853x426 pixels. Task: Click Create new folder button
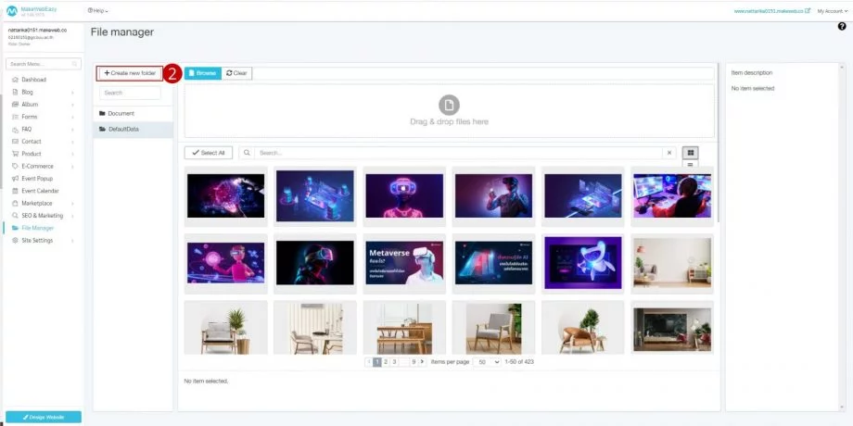click(x=130, y=73)
